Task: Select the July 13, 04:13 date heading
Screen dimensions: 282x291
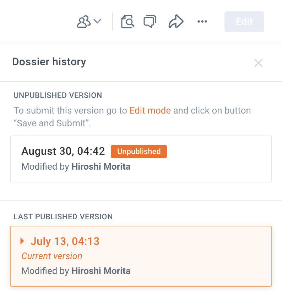Action: coord(65,241)
